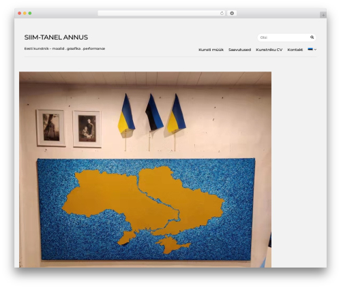Viewport: 341px width, 288px height.
Task: Open the Saavutused menu item
Action: click(239, 50)
